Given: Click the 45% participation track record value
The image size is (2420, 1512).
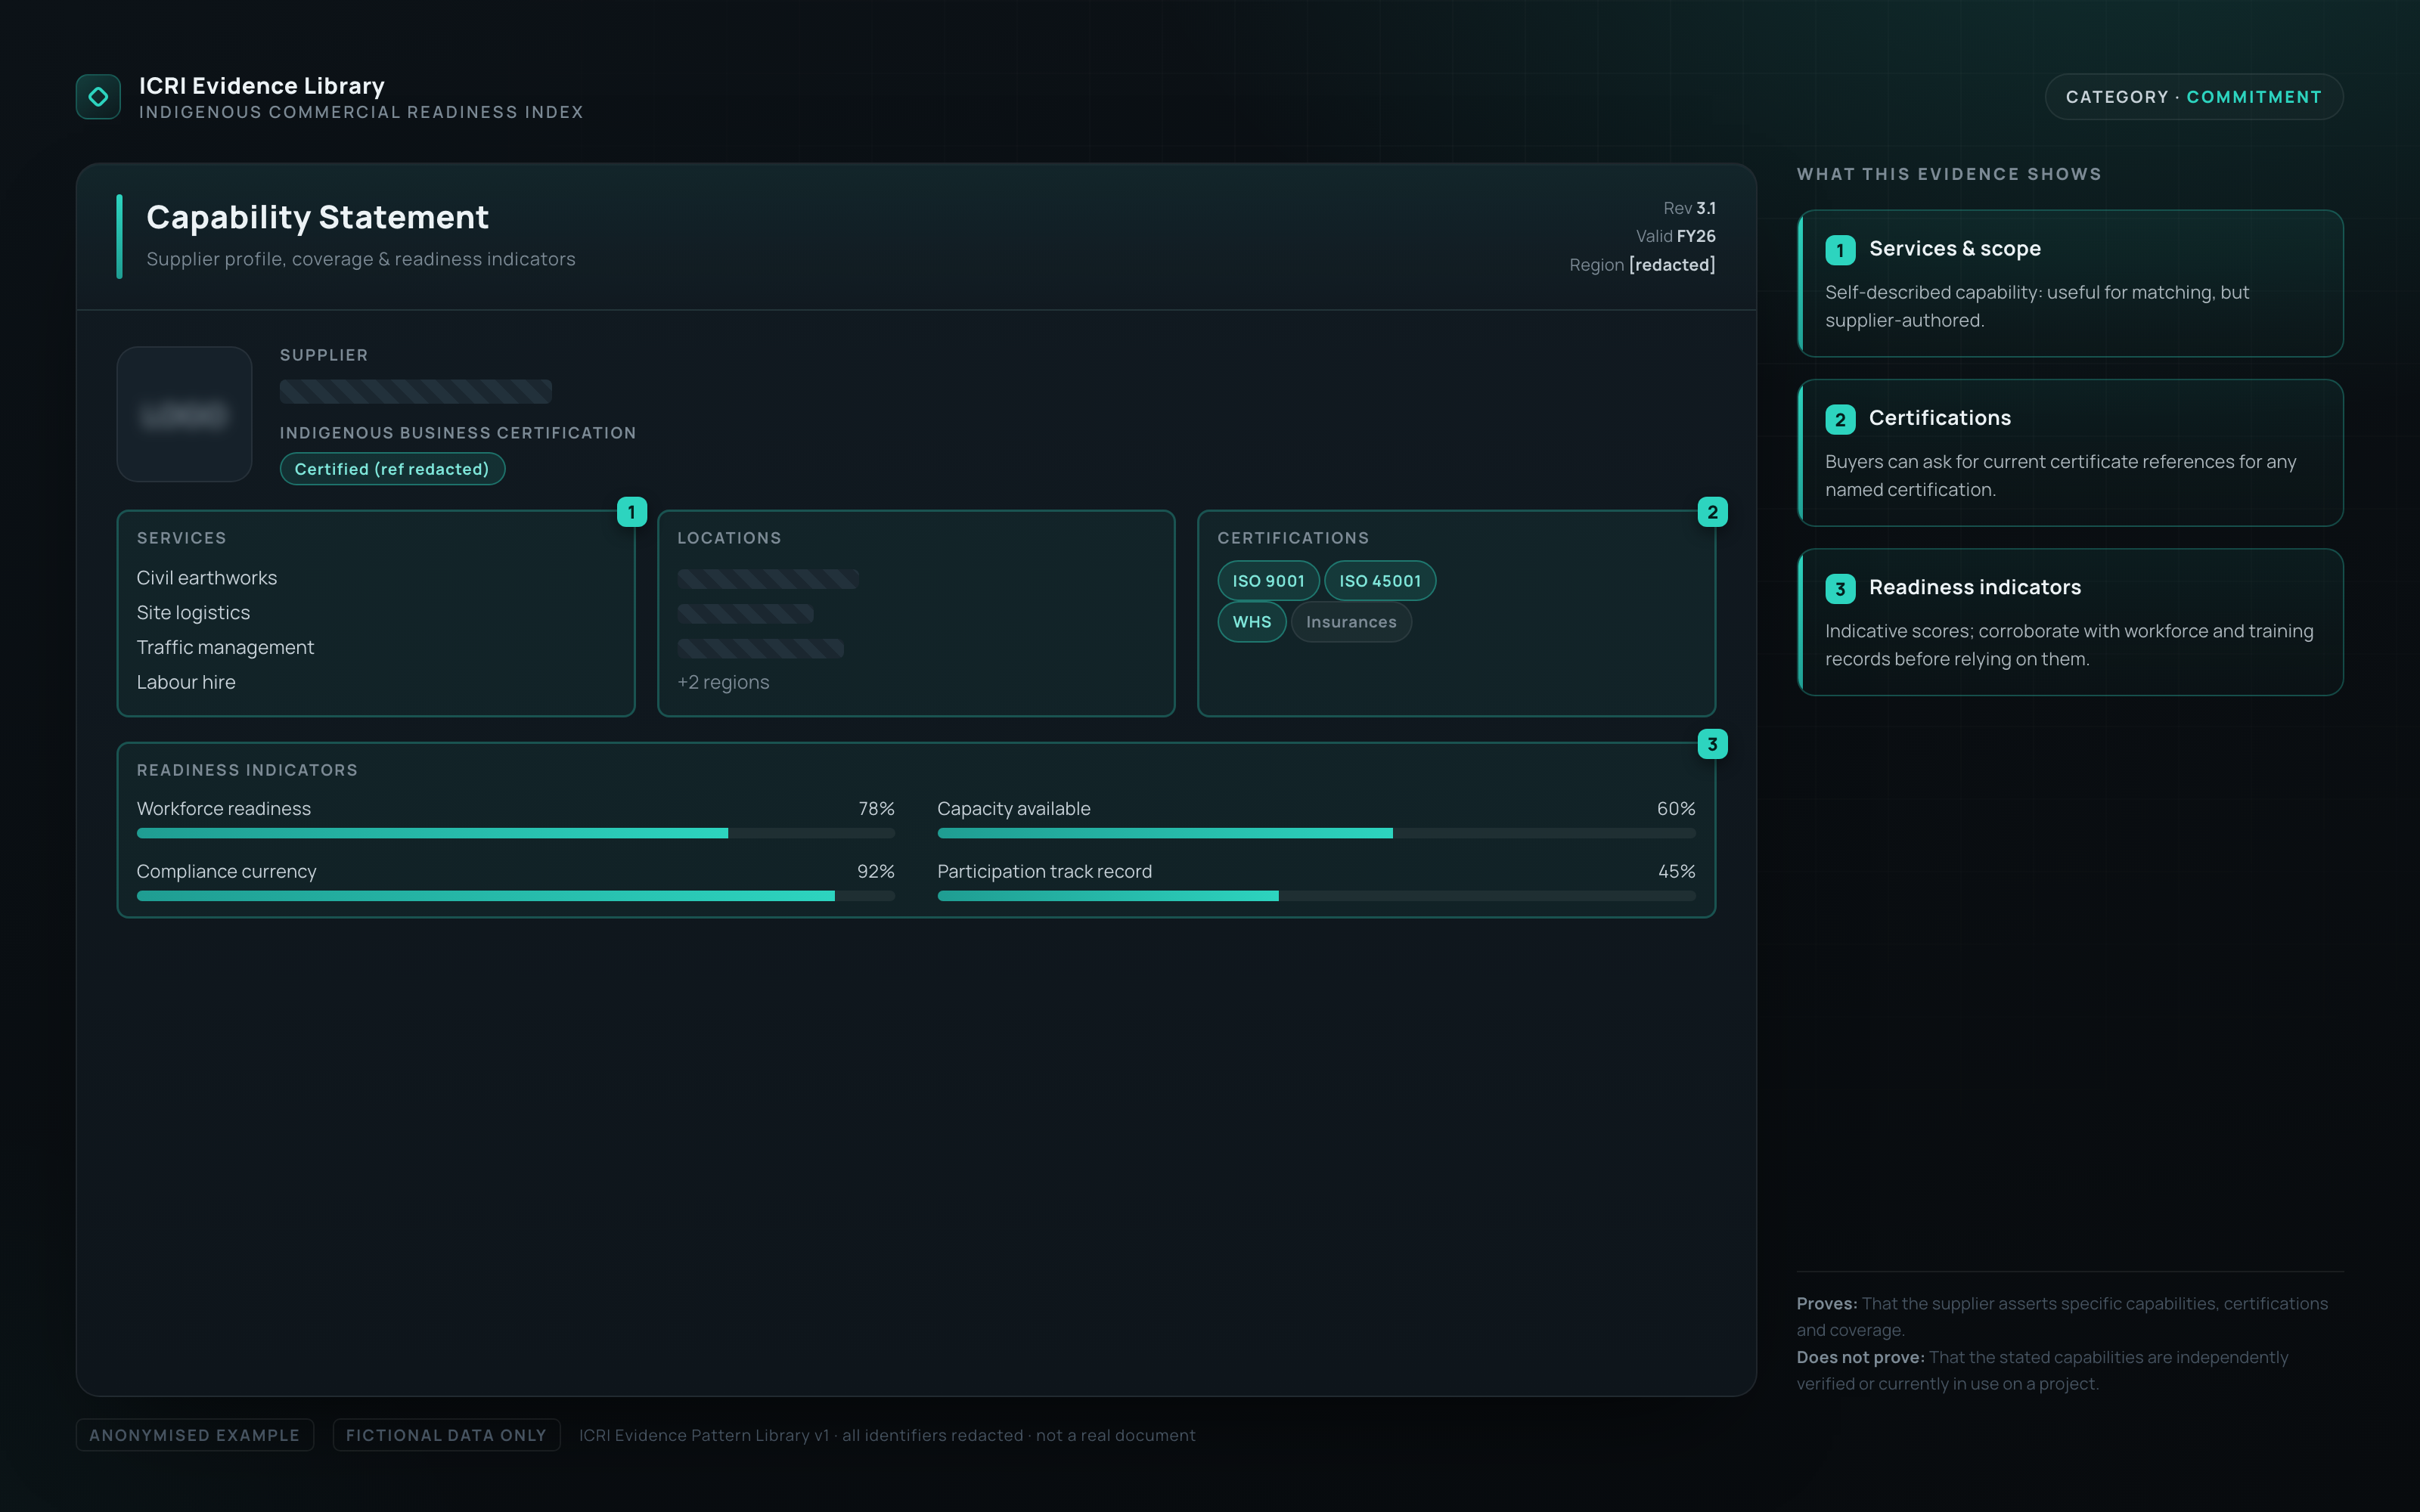Looking at the screenshot, I should click(1676, 872).
